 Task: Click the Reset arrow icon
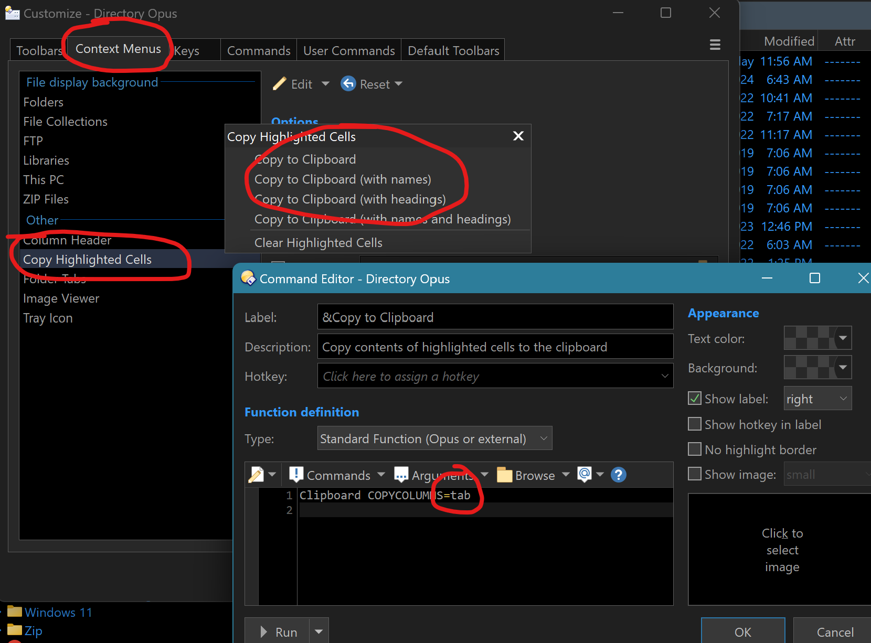[348, 84]
